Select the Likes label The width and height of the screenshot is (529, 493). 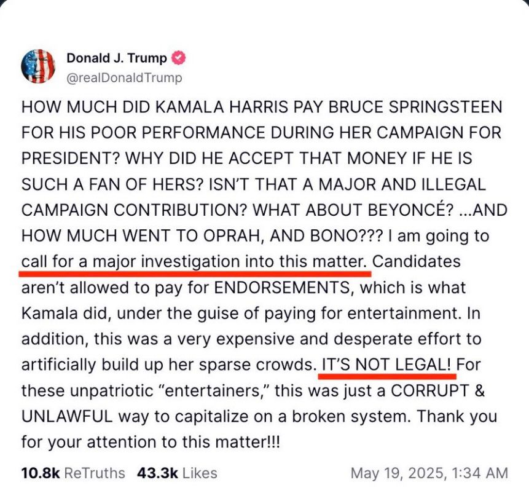pyautogui.click(x=200, y=473)
